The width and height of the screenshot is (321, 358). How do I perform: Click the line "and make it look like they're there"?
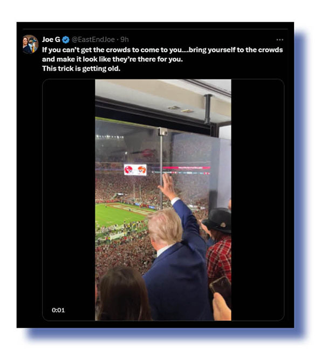112,59
